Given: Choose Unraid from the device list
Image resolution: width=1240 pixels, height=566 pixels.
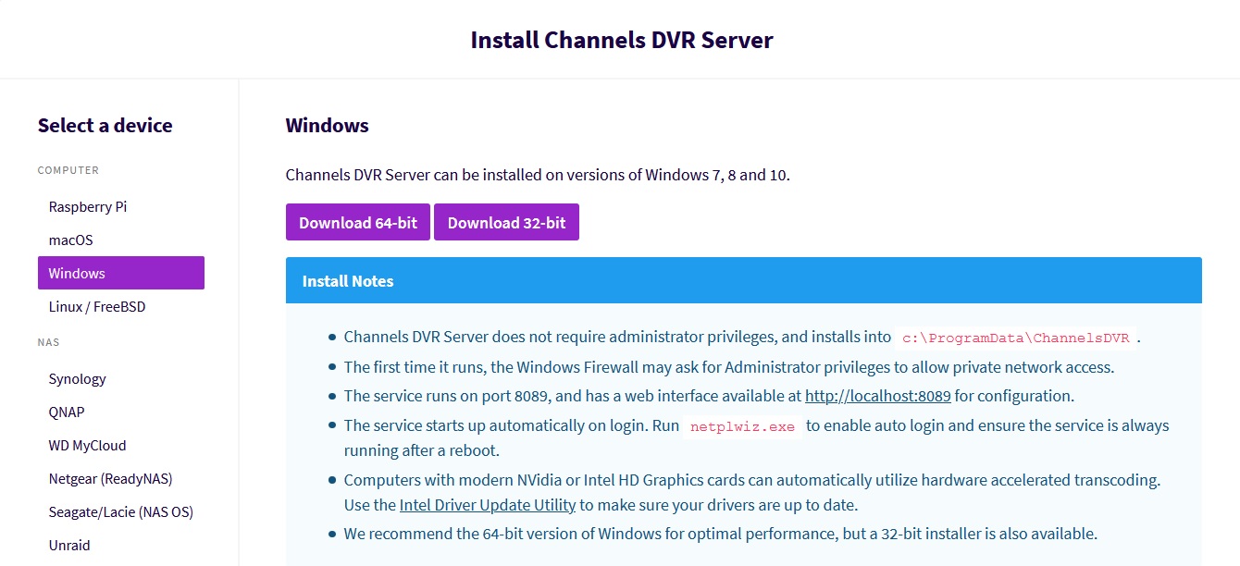Looking at the screenshot, I should pos(69,546).
